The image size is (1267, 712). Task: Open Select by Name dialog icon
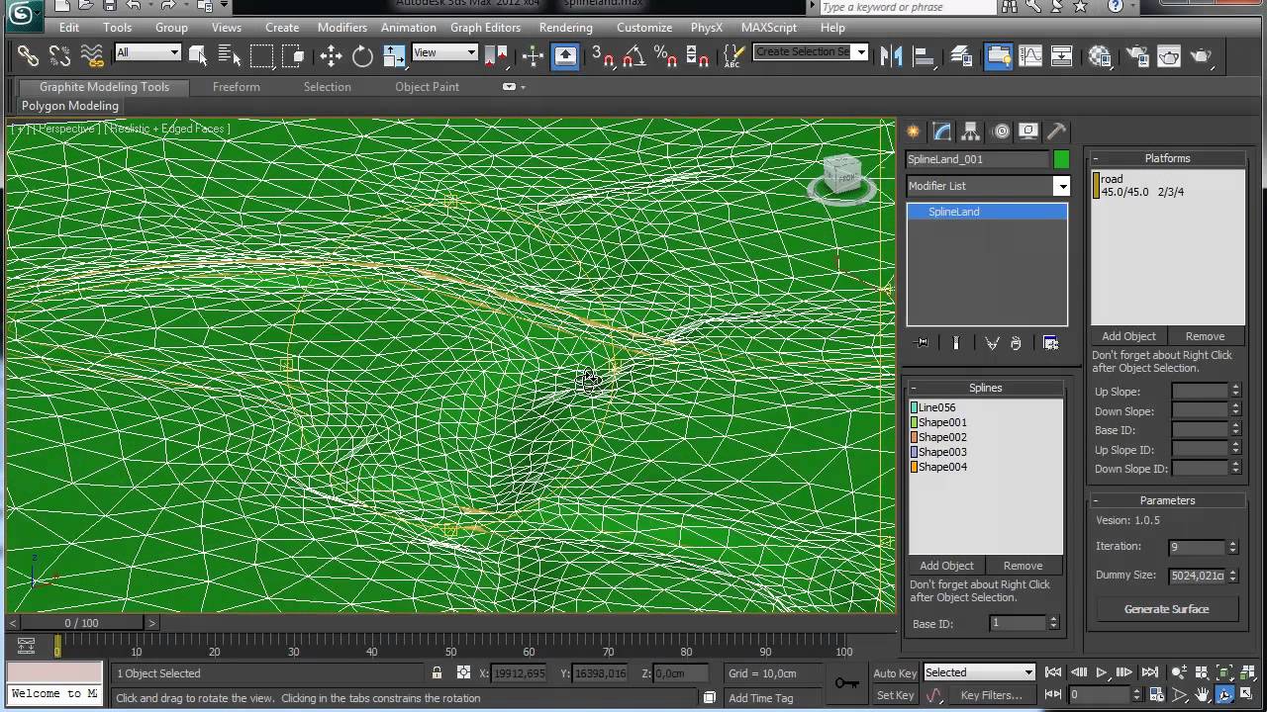click(x=229, y=55)
